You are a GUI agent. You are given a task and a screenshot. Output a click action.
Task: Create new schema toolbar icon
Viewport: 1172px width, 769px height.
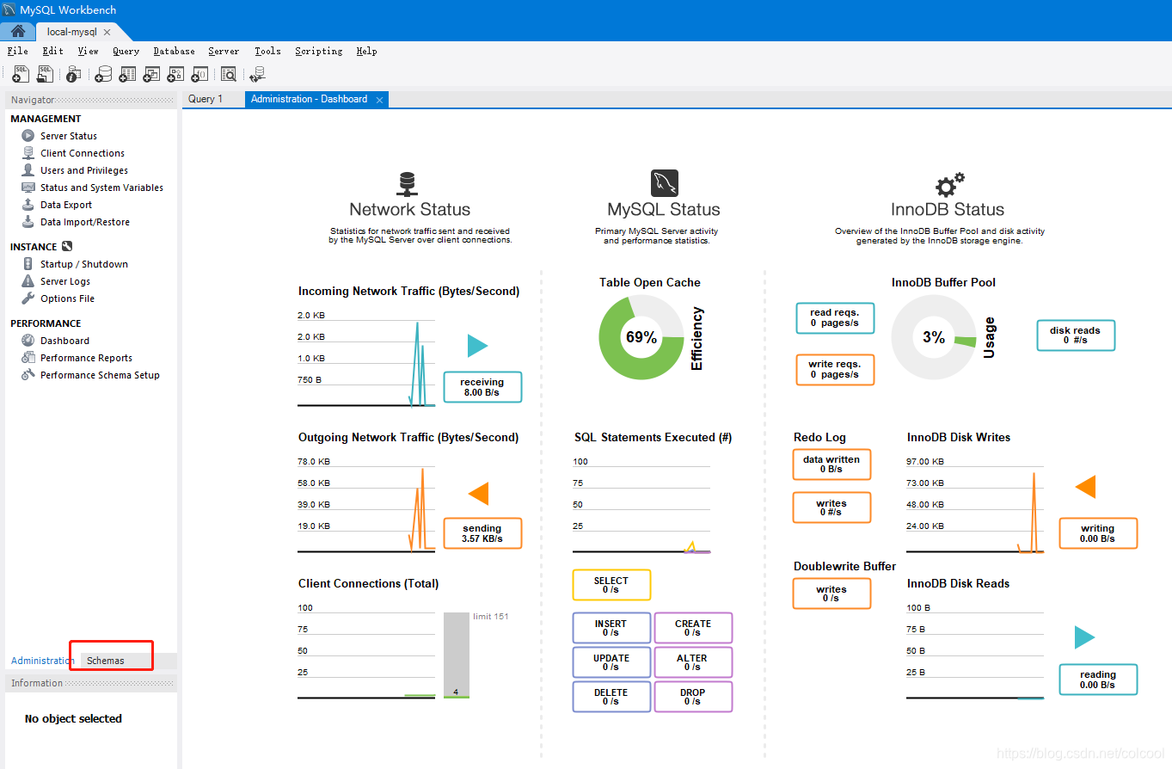click(x=103, y=75)
